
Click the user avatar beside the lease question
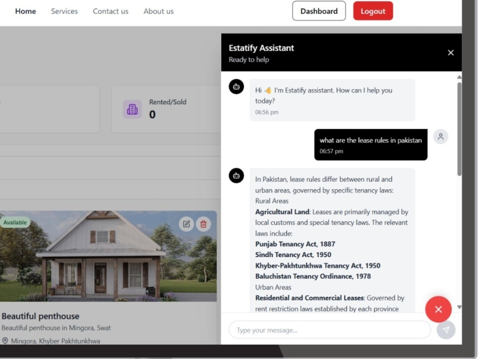[441, 136]
